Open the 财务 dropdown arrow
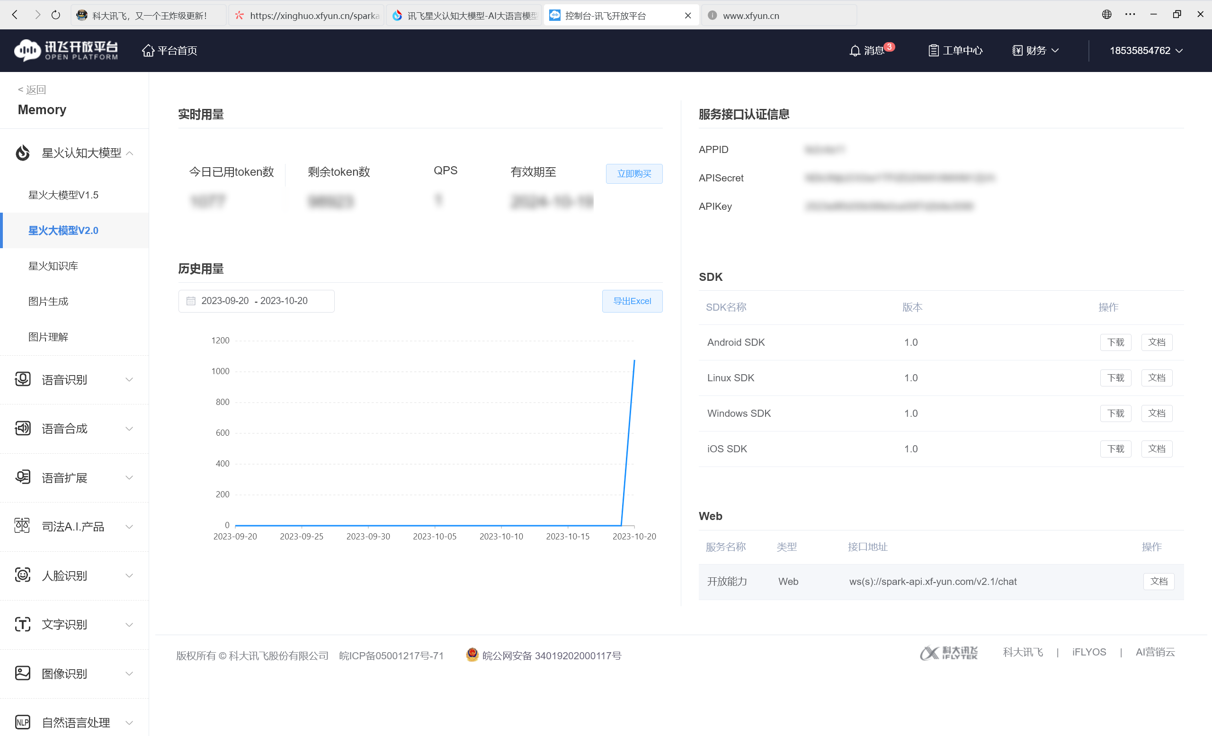 (x=1055, y=51)
